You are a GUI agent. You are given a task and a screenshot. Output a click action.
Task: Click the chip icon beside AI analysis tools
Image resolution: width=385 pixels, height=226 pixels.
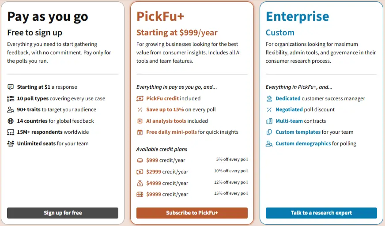pos(140,121)
